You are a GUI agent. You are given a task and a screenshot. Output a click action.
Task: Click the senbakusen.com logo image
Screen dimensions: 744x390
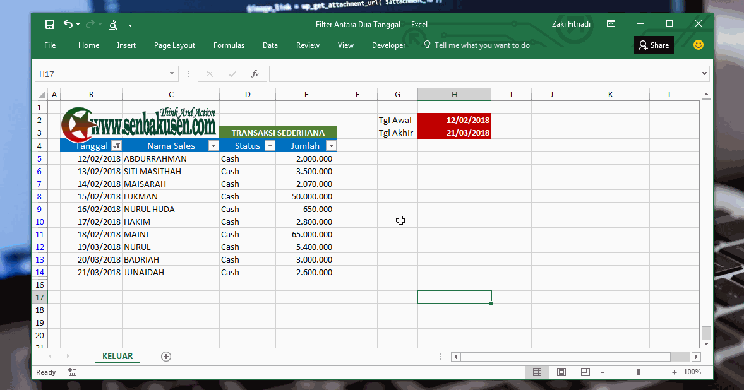(138, 124)
